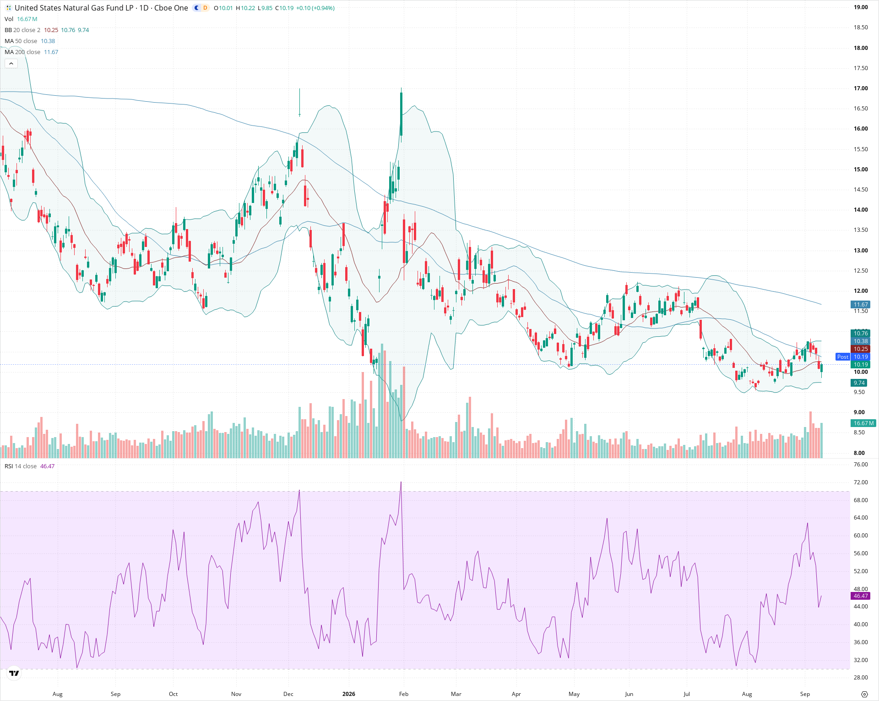
Task: Open chart settings gear in bottom-right corner
Action: 864,694
